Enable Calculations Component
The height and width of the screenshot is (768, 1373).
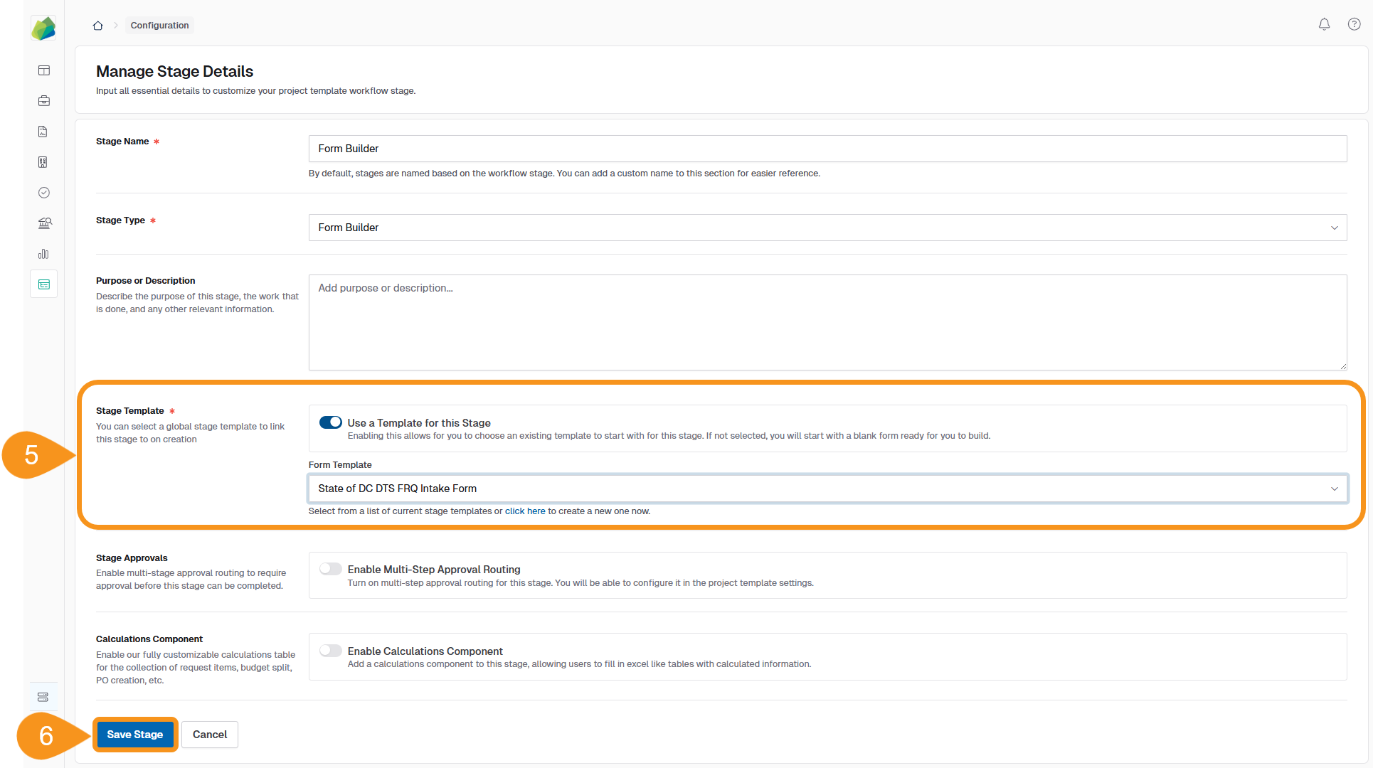tap(330, 650)
